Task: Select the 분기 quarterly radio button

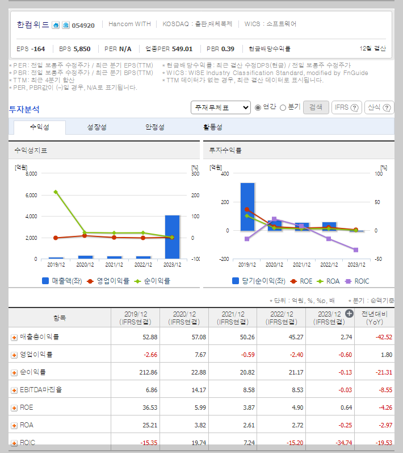Action: point(283,107)
